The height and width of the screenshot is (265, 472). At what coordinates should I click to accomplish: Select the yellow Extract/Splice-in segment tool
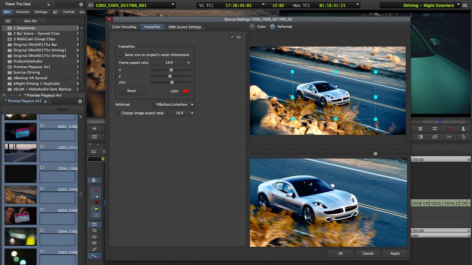tap(96, 209)
